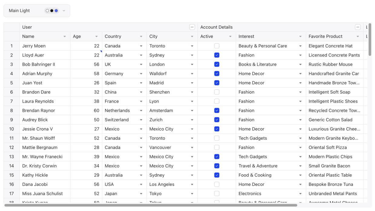Click the horizontal scrollbar thumb
375x211 pixels.
coord(151,205)
